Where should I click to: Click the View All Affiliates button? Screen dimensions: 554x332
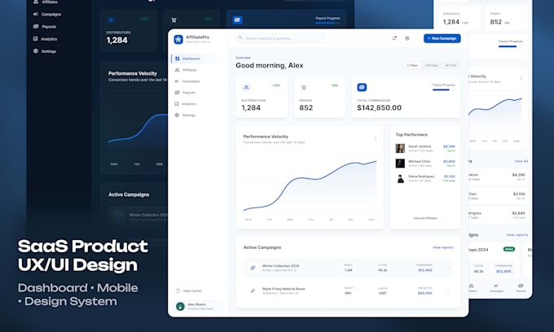(x=425, y=218)
